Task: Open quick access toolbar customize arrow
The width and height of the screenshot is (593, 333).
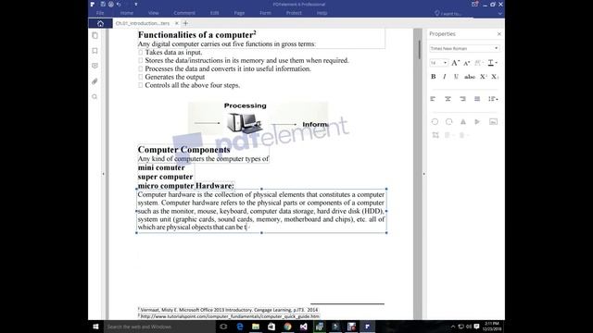Action: [x=136, y=5]
